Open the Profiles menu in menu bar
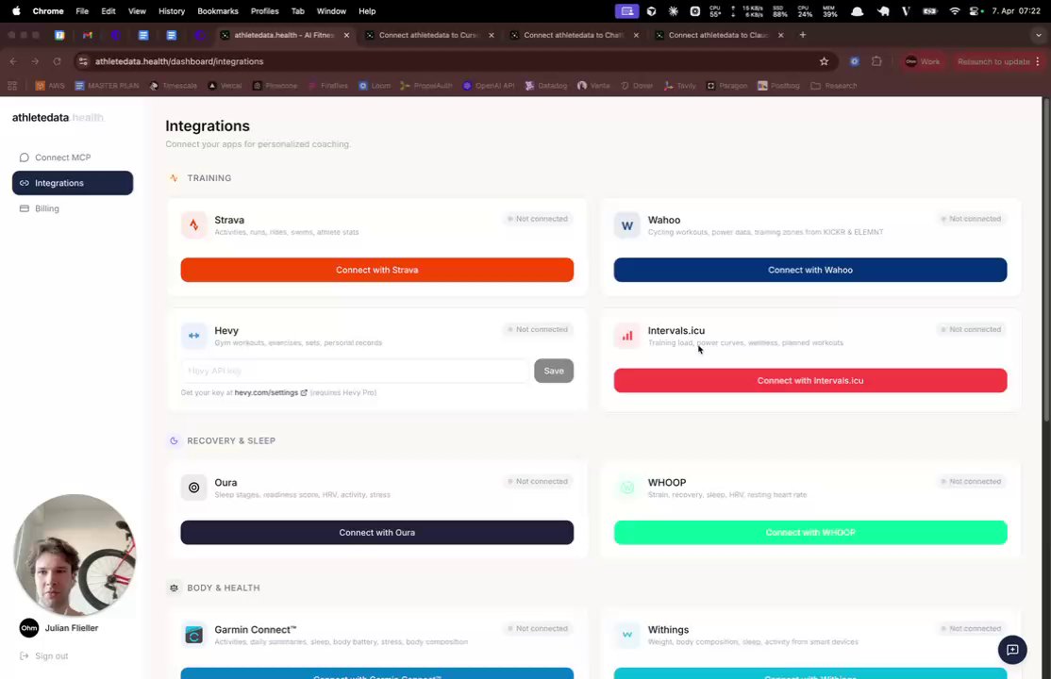 coord(265,11)
